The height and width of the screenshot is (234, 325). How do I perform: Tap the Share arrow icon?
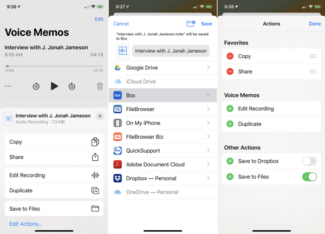95,157
